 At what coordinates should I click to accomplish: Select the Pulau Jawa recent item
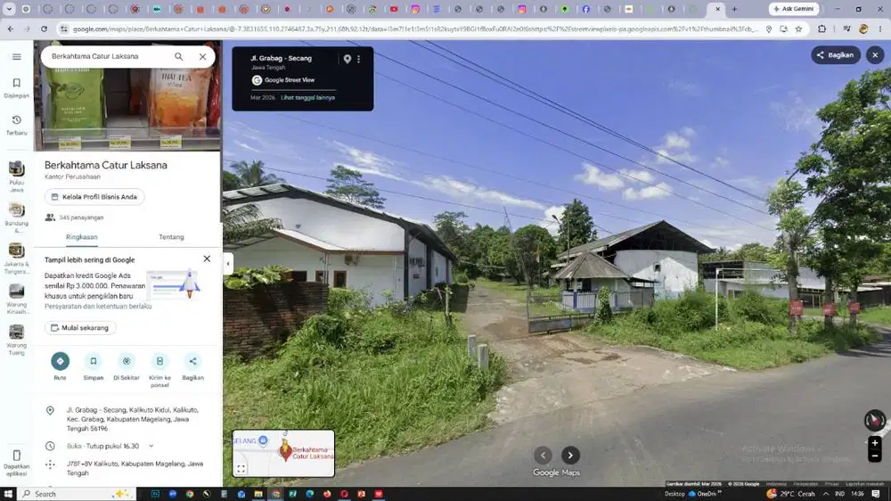click(x=16, y=177)
